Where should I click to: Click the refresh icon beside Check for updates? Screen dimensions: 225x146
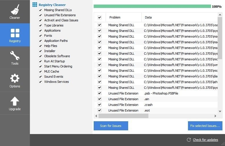(189, 140)
